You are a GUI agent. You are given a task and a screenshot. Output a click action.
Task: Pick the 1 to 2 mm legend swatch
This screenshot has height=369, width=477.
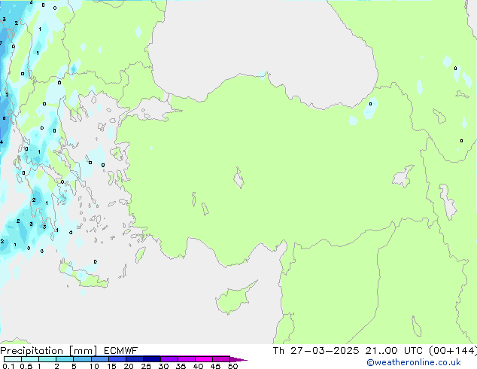pos(47,359)
